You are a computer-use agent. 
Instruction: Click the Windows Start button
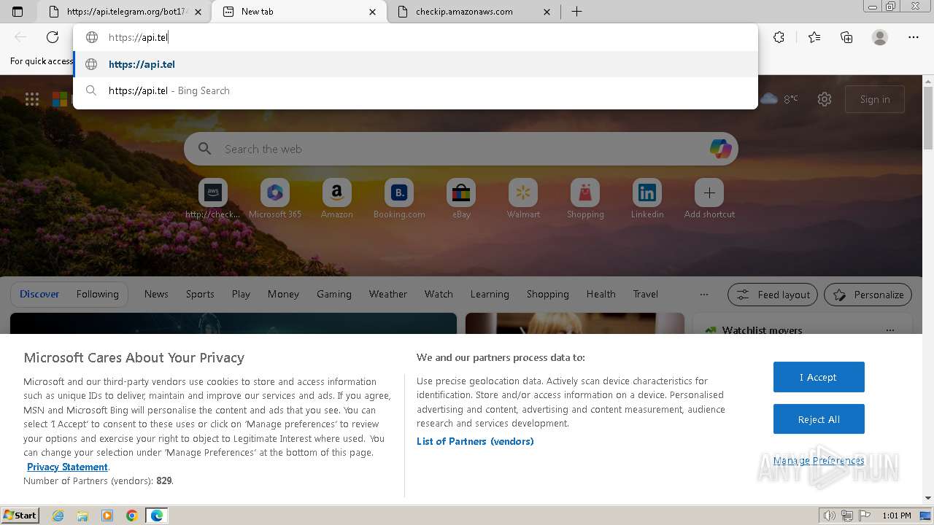[20, 515]
